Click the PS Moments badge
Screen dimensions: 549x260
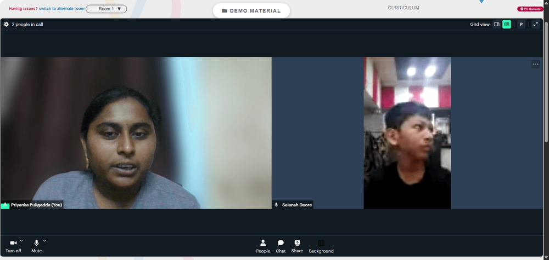tap(530, 9)
